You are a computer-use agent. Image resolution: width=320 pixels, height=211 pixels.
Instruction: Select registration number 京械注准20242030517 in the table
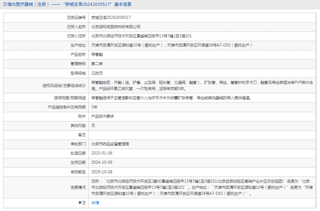pos(111,18)
